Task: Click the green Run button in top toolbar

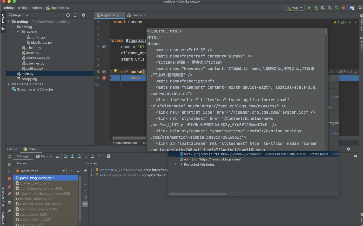Action: (x=309, y=8)
